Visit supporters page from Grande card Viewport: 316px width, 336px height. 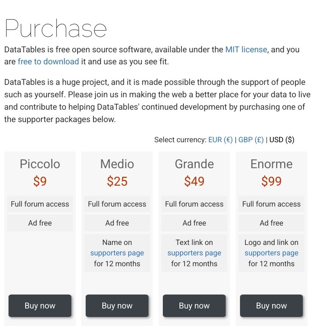pyautogui.click(x=194, y=253)
